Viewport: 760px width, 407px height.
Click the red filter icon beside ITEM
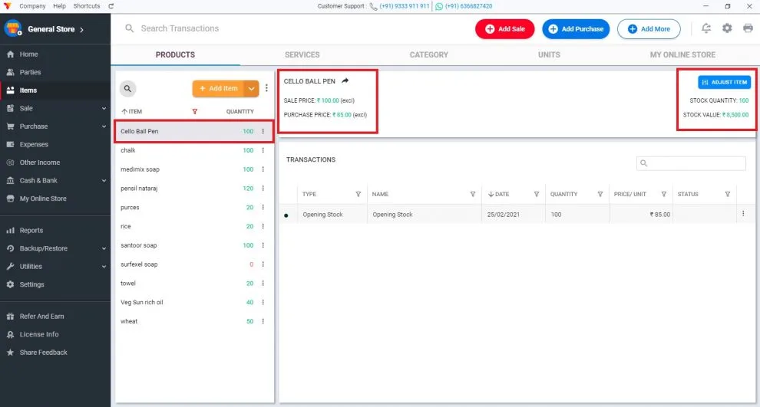tap(195, 111)
